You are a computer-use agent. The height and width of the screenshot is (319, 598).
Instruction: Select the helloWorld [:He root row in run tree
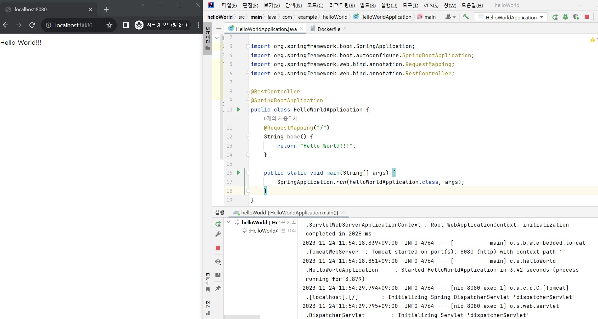(265, 222)
